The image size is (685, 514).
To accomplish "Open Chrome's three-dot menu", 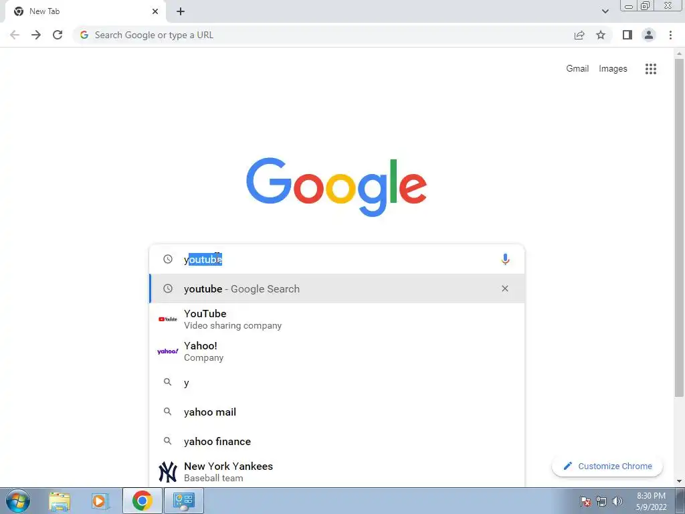I will click(x=670, y=35).
